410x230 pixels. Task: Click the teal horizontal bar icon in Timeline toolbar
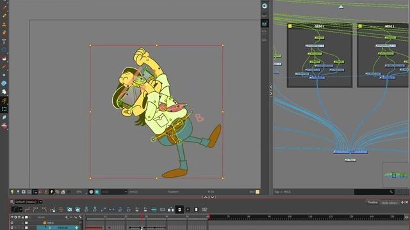tap(154, 210)
